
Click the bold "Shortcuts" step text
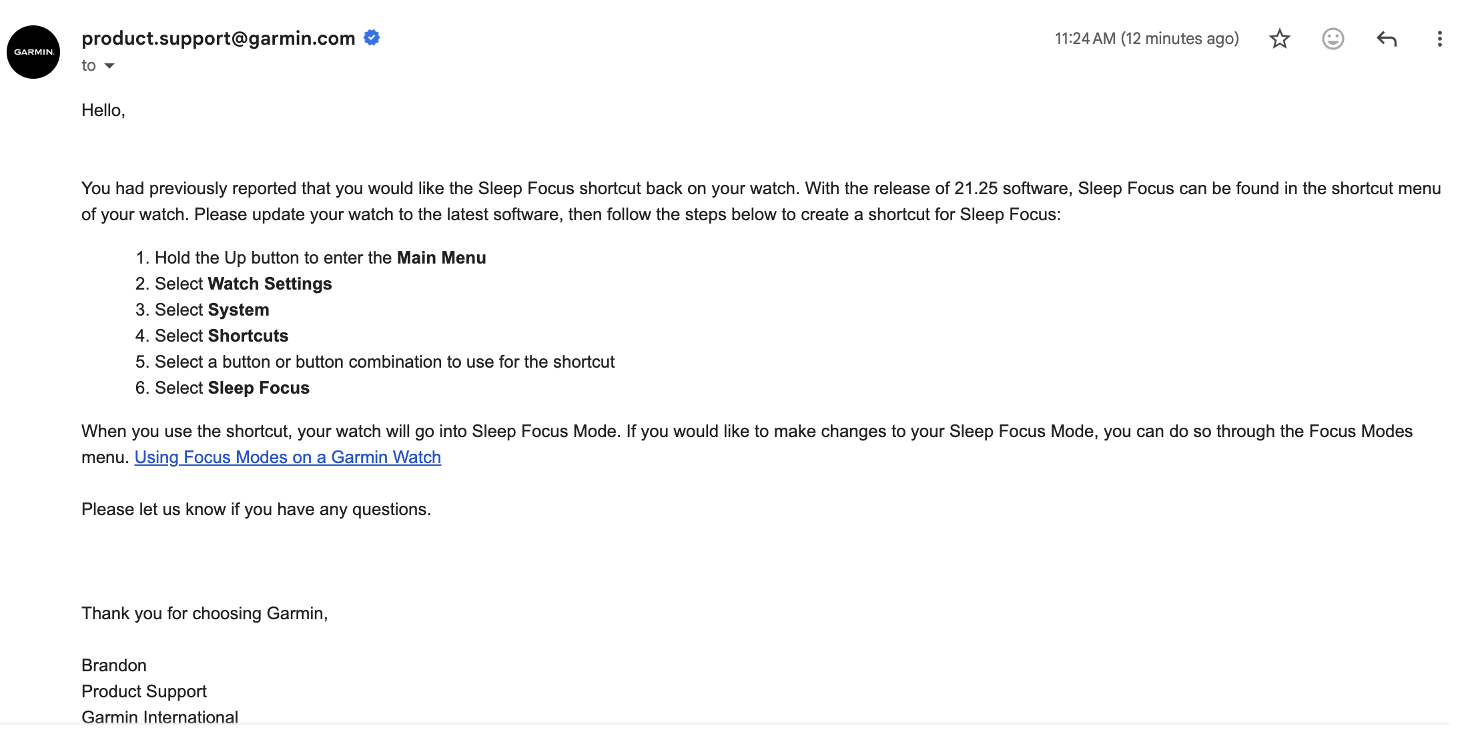[x=248, y=336]
